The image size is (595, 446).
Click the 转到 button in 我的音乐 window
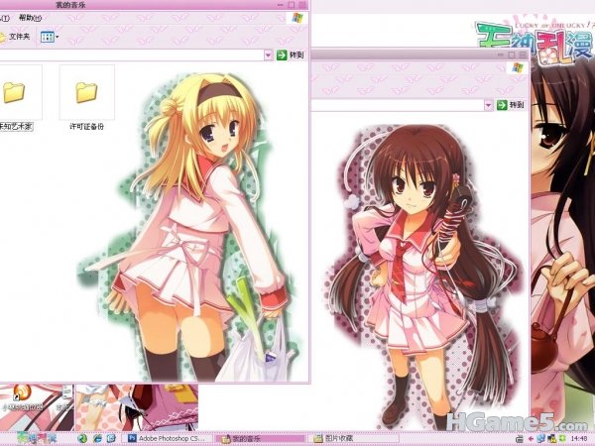pos(291,56)
